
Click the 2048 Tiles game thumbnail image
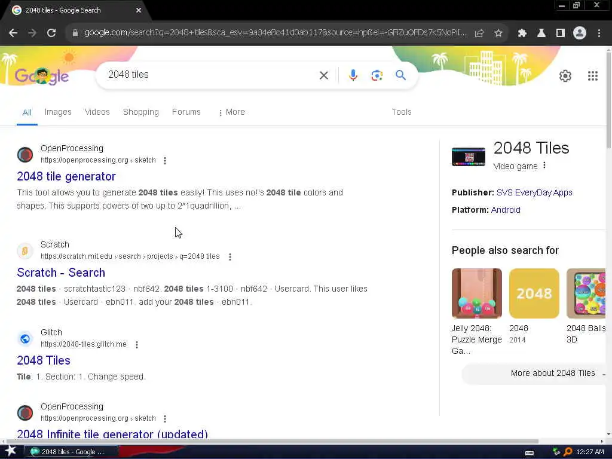pos(469,157)
